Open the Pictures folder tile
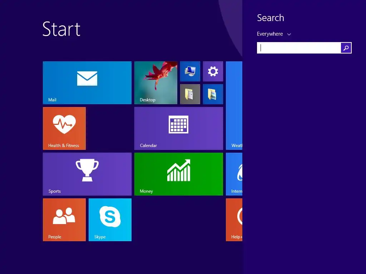Viewport: 366px width, 274px height. 213,94
